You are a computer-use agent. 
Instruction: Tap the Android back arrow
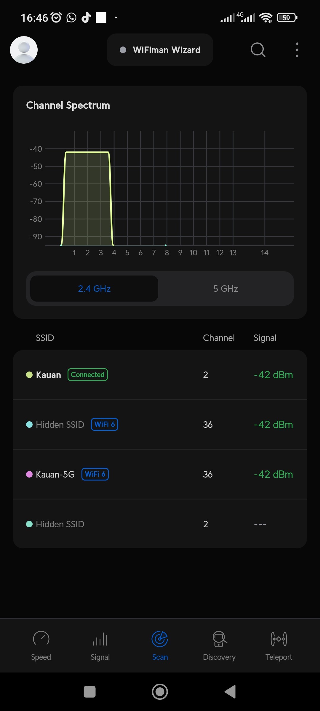(230, 692)
